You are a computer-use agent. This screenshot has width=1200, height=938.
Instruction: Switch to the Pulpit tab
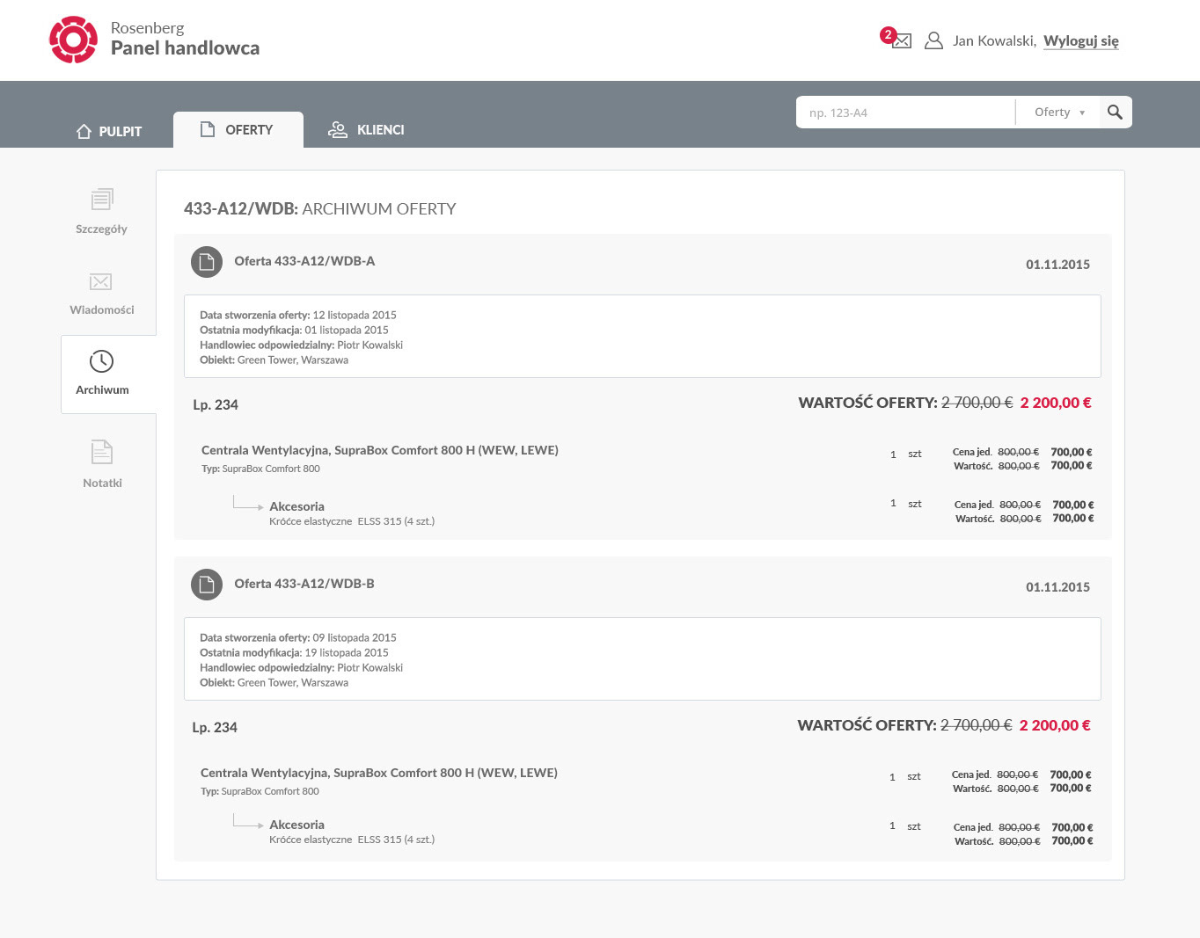point(109,131)
